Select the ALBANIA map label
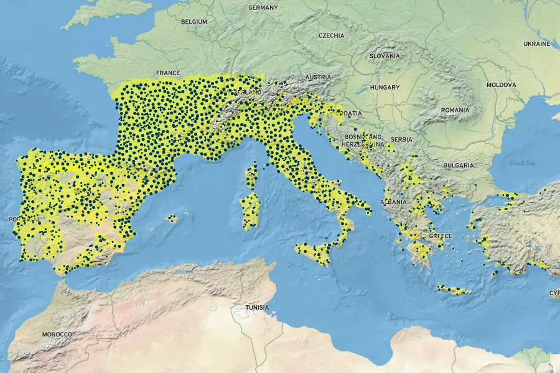The height and width of the screenshot is (373, 560). click(x=393, y=202)
